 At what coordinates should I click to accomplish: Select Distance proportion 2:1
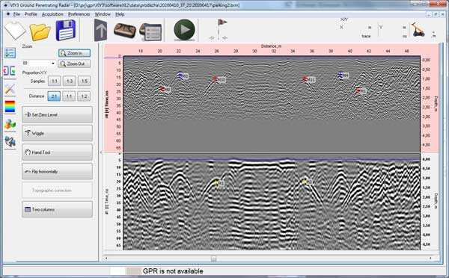click(x=54, y=96)
